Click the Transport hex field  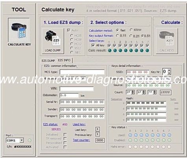(x=82, y=117)
